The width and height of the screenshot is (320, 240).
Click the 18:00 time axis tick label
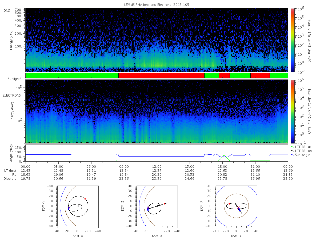[x=222, y=166]
